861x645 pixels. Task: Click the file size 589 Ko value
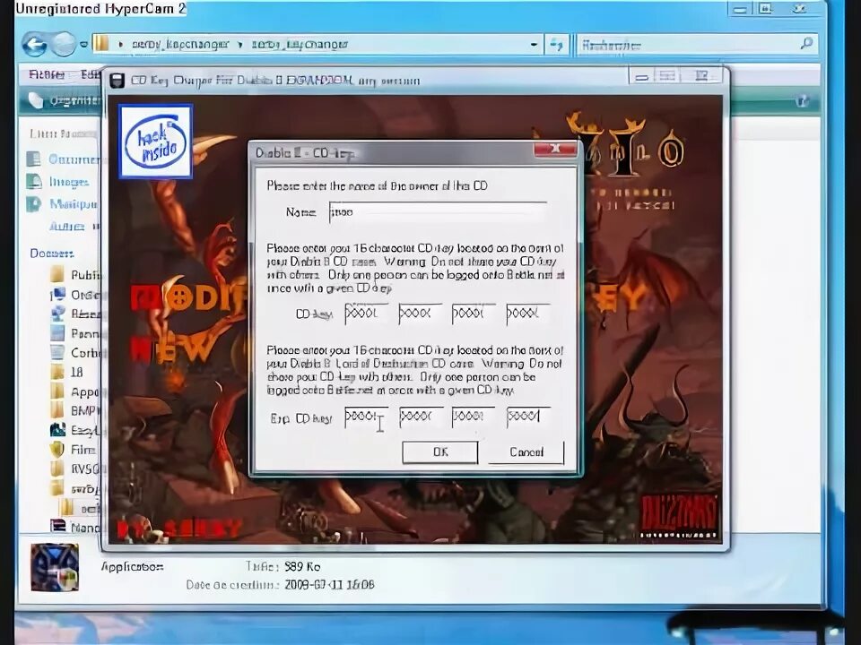click(302, 566)
